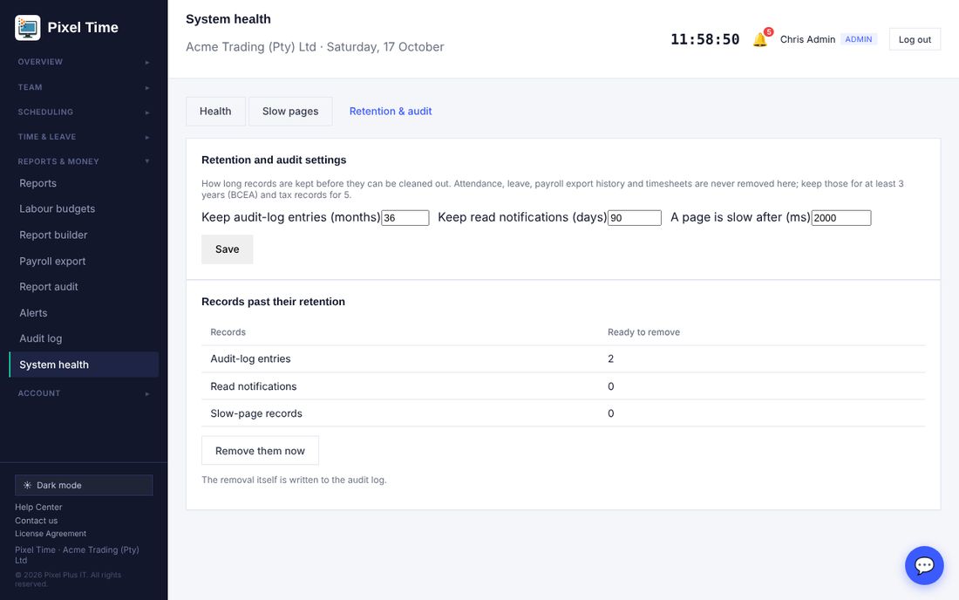959x600 pixels.
Task: Collapse the Reports & Money section
Action: (x=84, y=161)
